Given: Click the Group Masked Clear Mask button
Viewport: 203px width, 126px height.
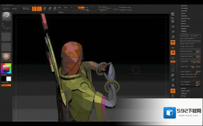Looking at the screenshot, I should click(189, 74).
